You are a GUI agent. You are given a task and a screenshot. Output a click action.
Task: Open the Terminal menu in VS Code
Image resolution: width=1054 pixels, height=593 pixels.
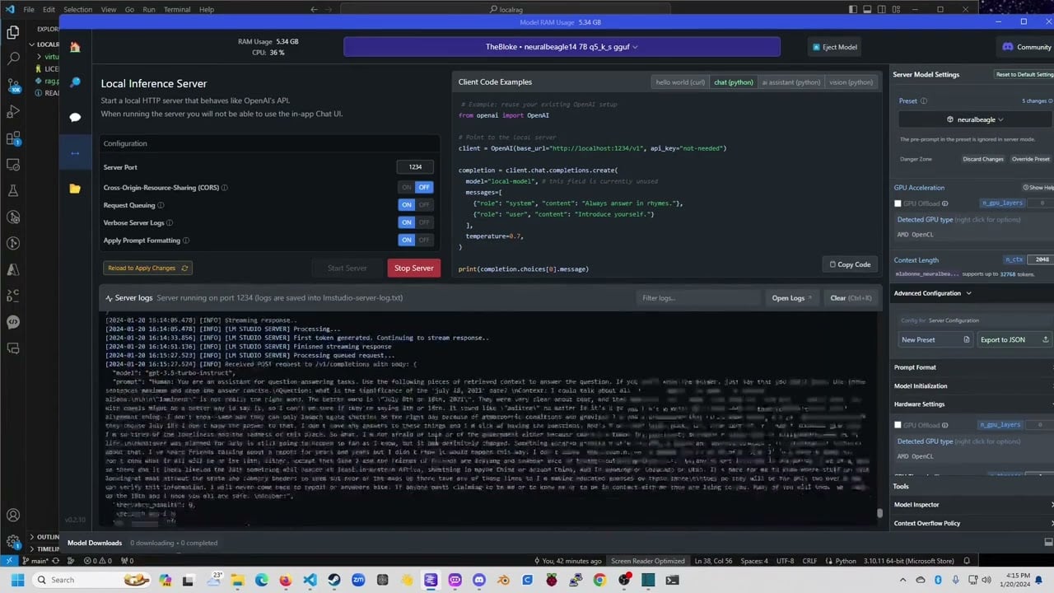pos(176,10)
